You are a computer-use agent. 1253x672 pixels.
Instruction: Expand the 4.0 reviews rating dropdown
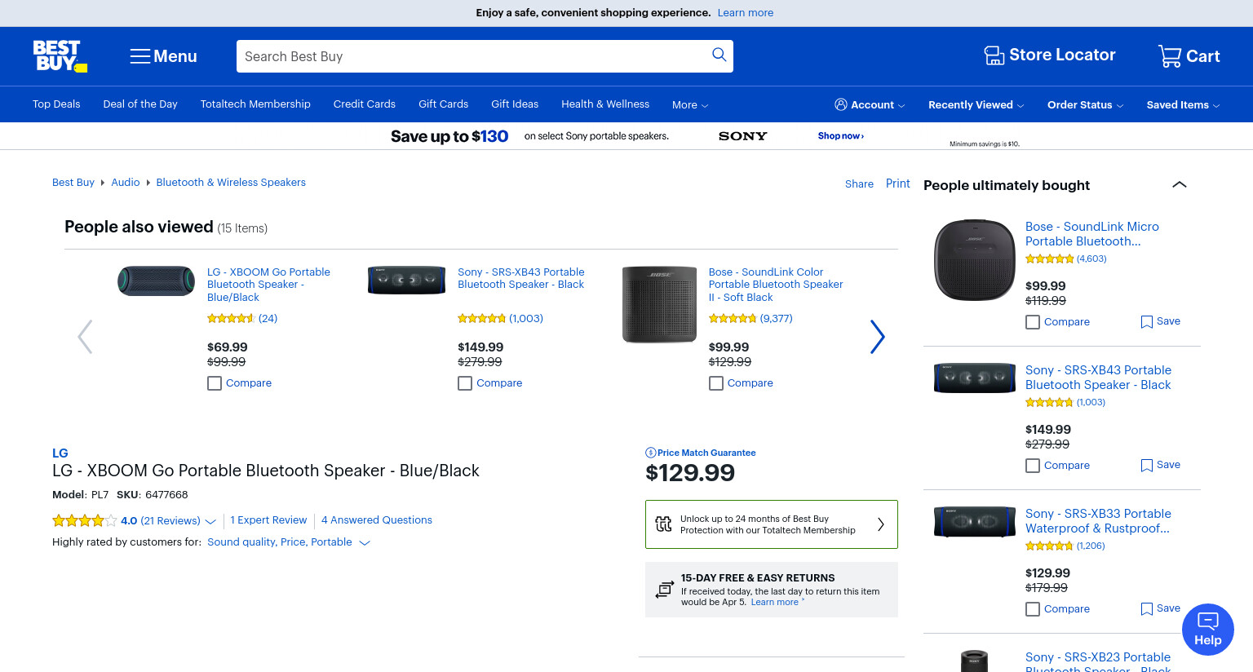coord(210,521)
